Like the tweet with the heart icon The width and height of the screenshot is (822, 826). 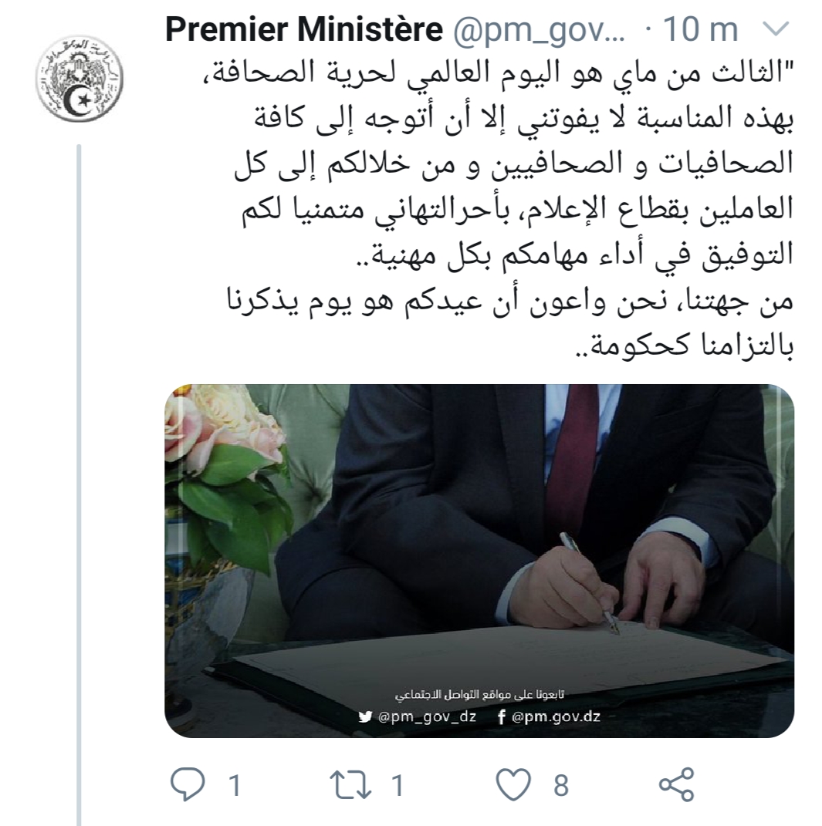click(x=513, y=784)
